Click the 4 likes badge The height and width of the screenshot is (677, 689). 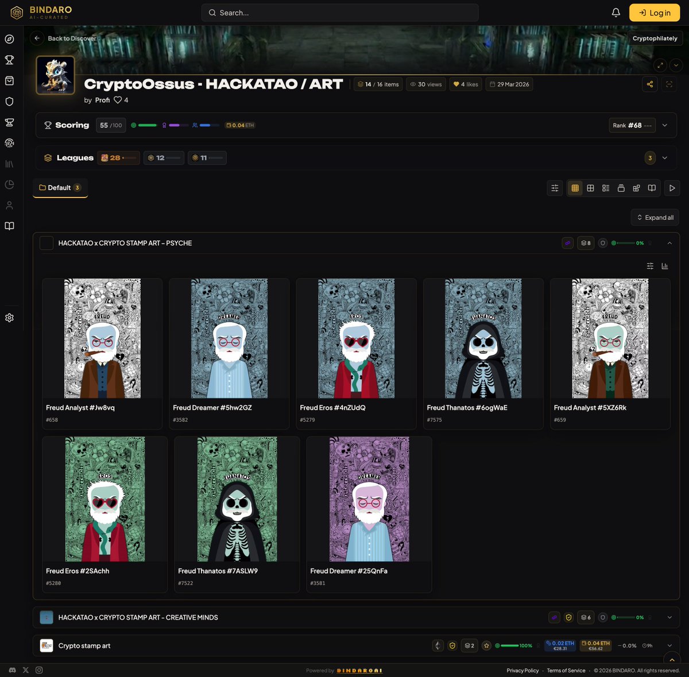(466, 84)
